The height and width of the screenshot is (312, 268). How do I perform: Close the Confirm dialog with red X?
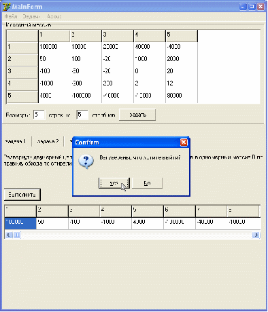[x=184, y=142]
